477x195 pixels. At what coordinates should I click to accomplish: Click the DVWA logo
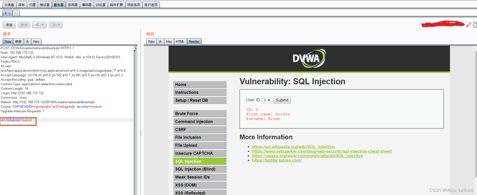pyautogui.click(x=309, y=58)
